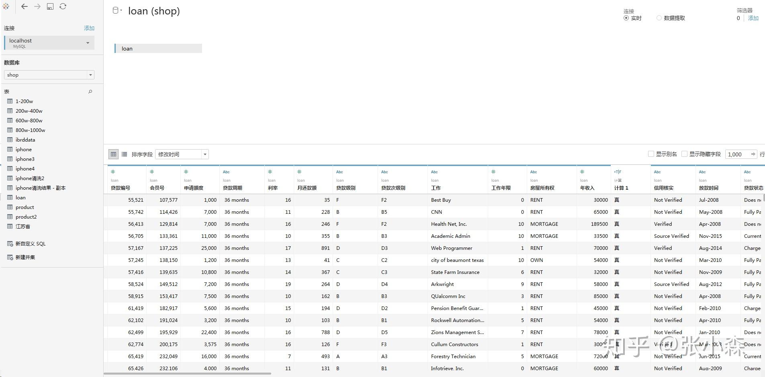765x377 pixels.
Task: Click 添加 under the 筛选器 section
Action: point(753,18)
